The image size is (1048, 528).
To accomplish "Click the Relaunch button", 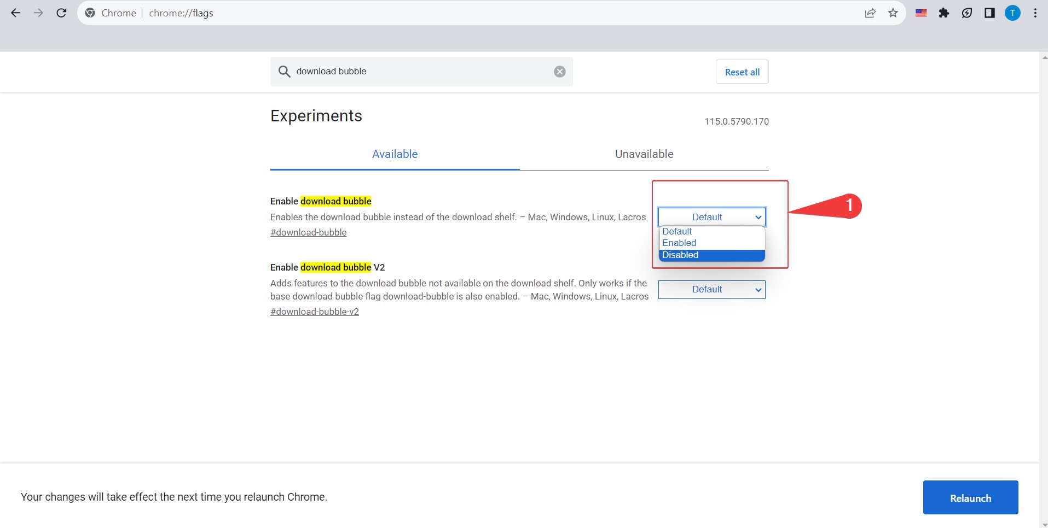I will click(970, 497).
